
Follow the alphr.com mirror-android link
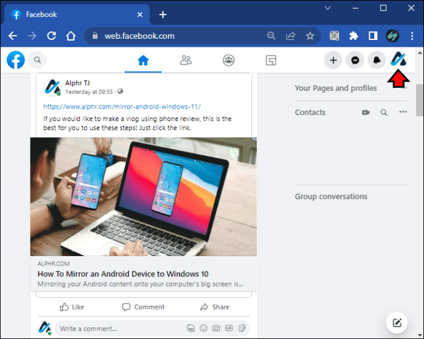(122, 106)
